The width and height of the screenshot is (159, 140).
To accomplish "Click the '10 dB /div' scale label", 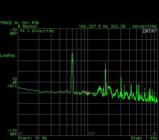I will [12, 82].
